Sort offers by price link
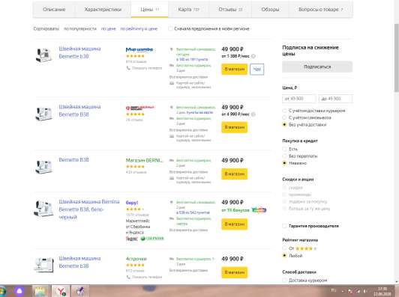Viewport: 399px width, 297px height. (x=109, y=28)
